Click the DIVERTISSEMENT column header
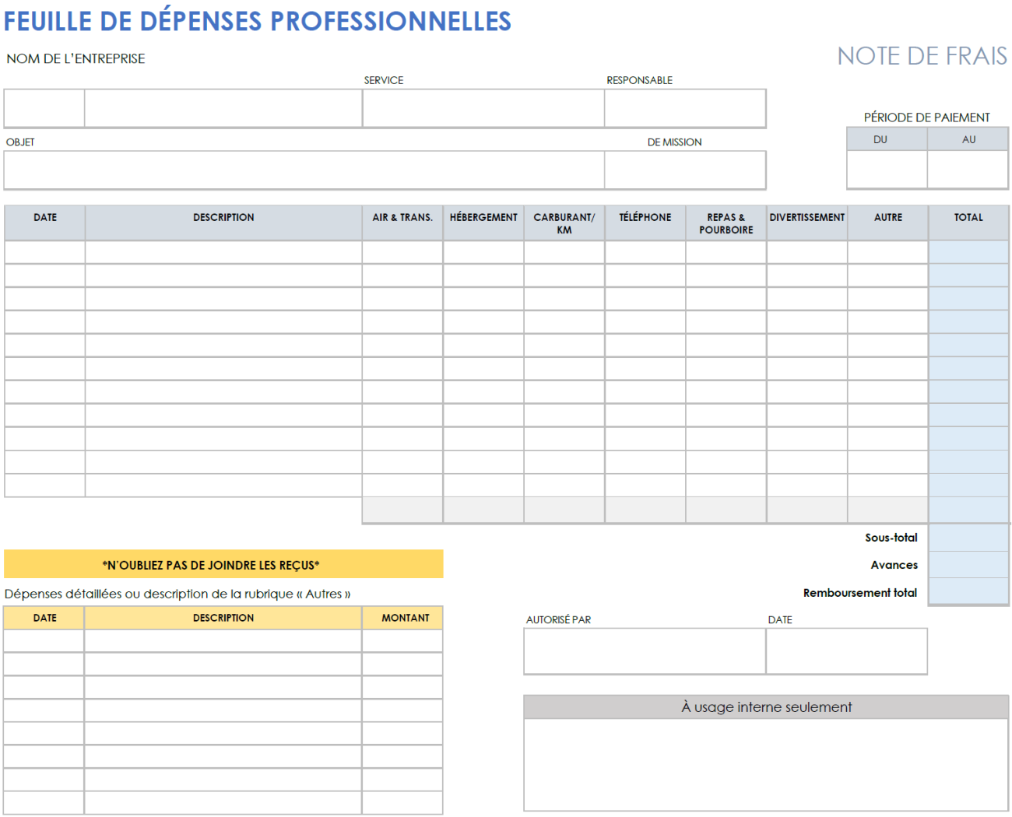Viewport: 1012px width, 817px height. [806, 222]
